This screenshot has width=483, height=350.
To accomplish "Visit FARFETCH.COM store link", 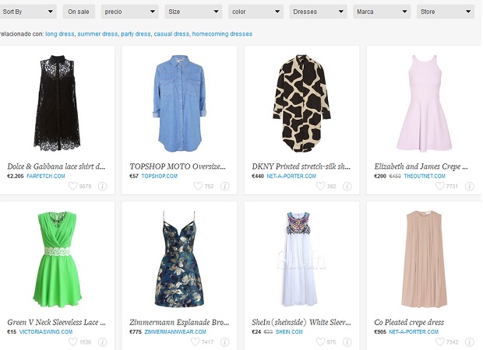I will coord(46,177).
